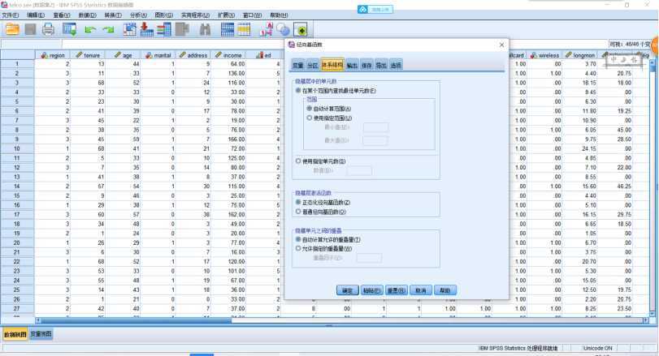Switch to the 保存 dialog tab
Screen dimensions: 659x356
pyautogui.click(x=367, y=65)
